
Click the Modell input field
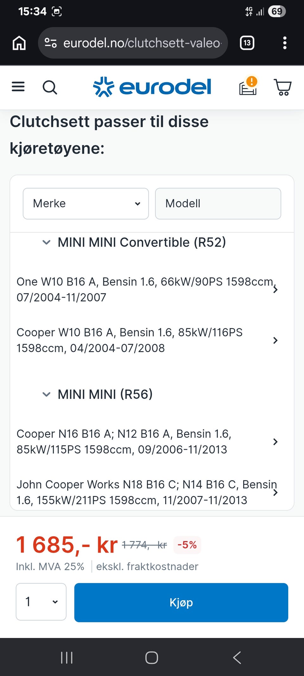pos(218,203)
